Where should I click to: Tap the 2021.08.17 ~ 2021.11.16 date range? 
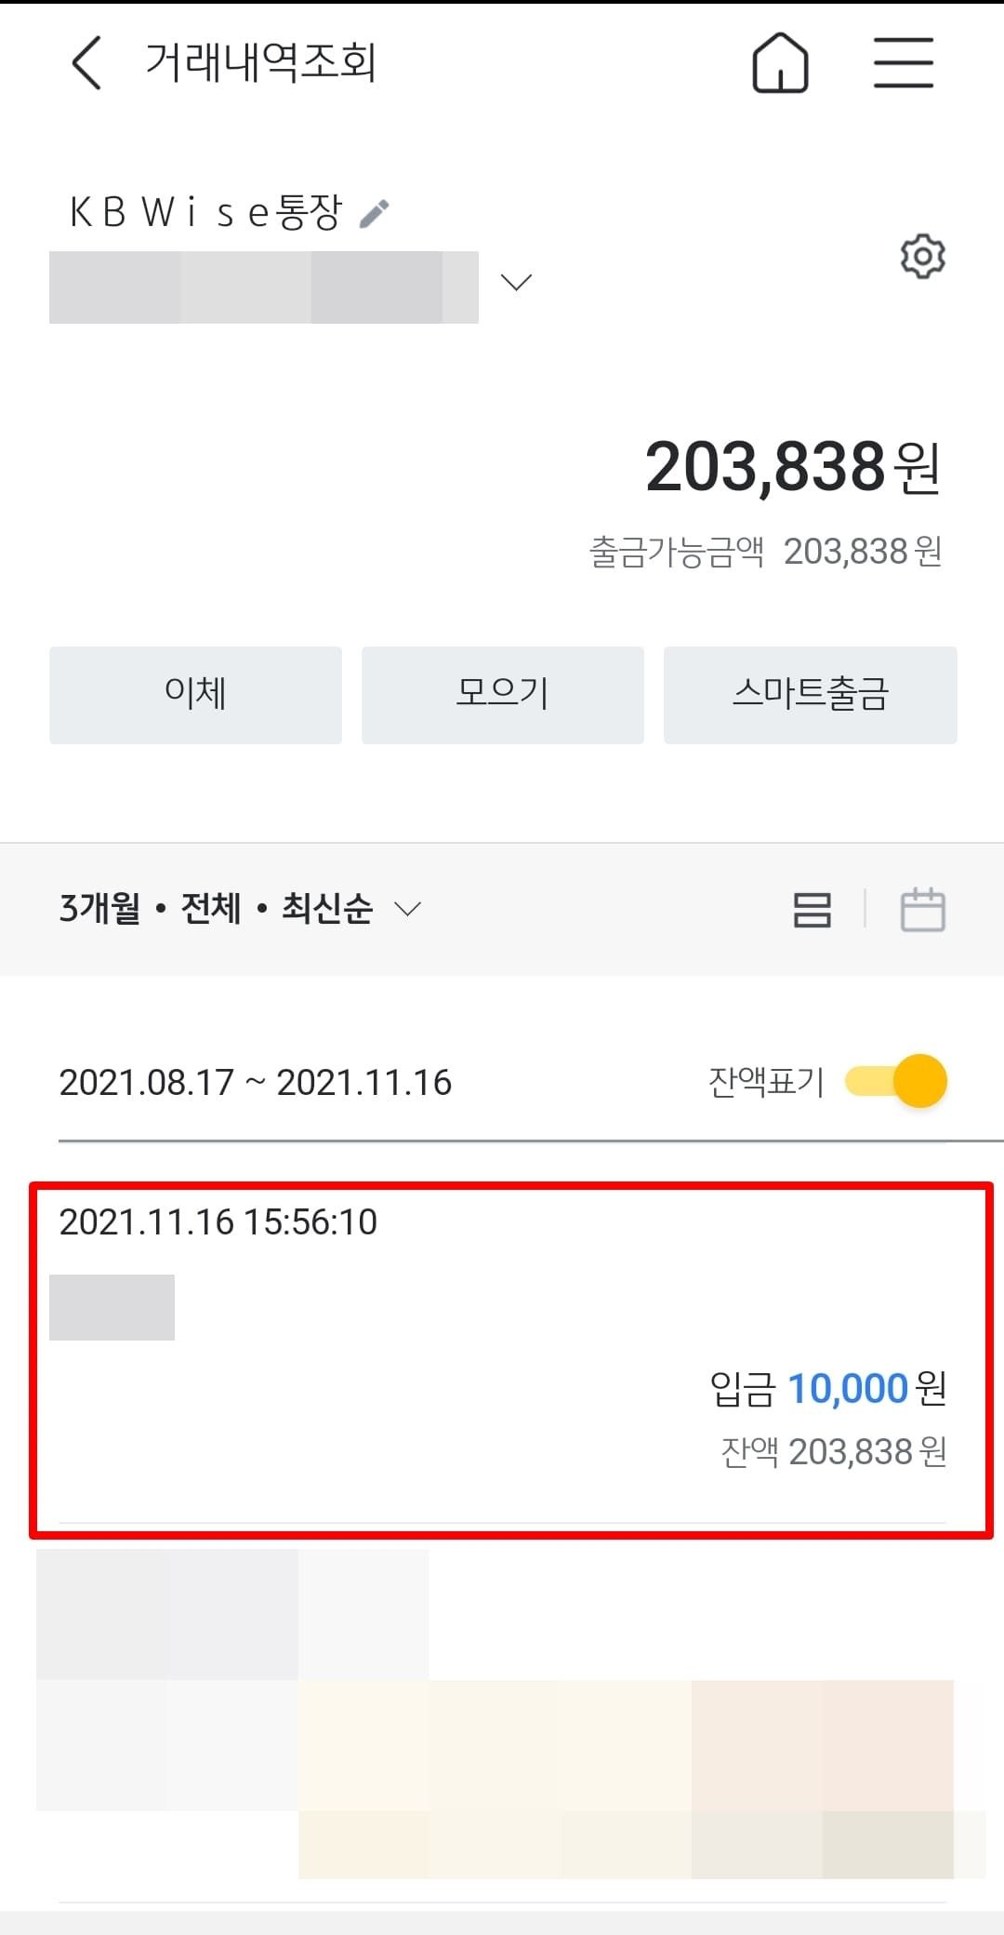[255, 1083]
